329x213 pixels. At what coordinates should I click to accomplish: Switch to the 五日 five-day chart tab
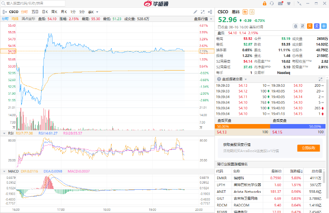[x=35, y=11]
